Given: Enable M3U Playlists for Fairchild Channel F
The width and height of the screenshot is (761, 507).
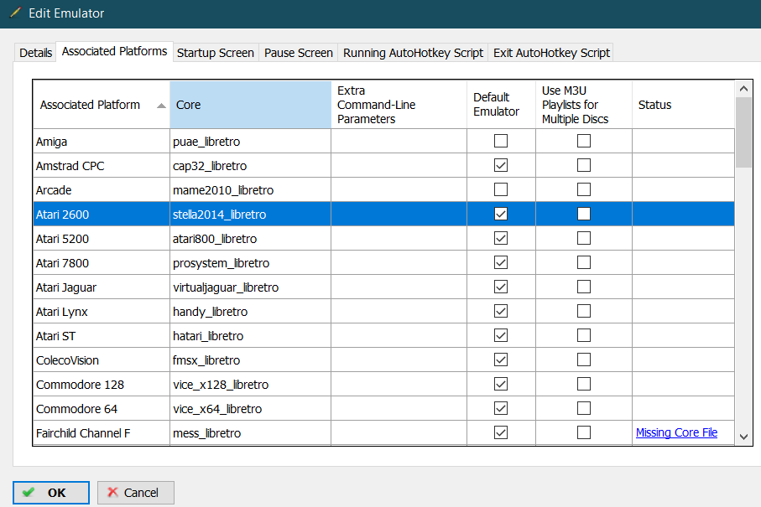Looking at the screenshot, I should (x=584, y=432).
